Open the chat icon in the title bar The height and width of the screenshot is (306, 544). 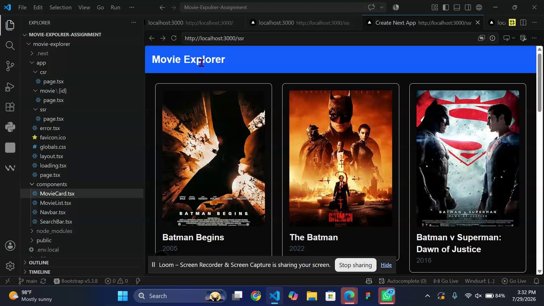point(371,7)
